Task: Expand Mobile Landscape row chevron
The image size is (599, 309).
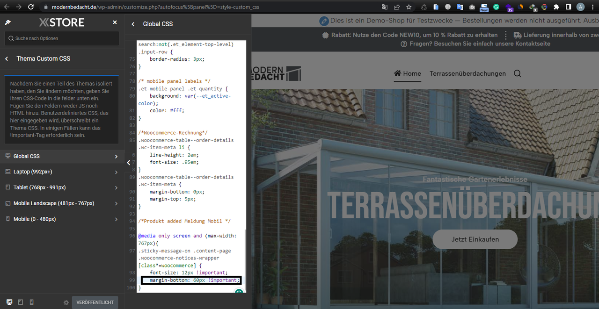Action: click(116, 203)
